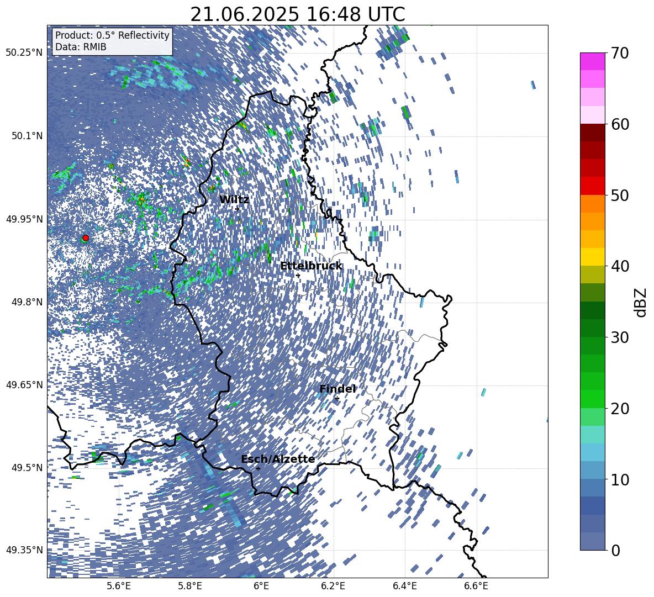Click the Data: RMIB text

click(x=81, y=47)
